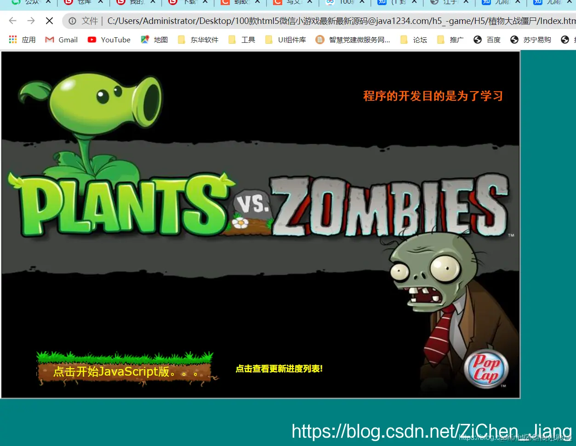Close the 蚂蚁 browser tab
Viewport: 576px width, 446px height.
tap(257, 2)
